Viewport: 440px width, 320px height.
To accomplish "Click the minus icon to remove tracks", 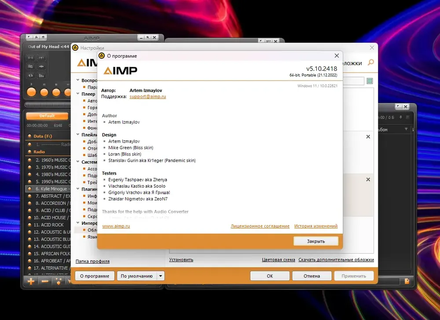I will click(45, 282).
